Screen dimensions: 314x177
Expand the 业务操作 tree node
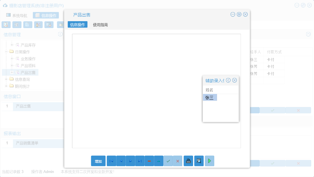click(12, 59)
